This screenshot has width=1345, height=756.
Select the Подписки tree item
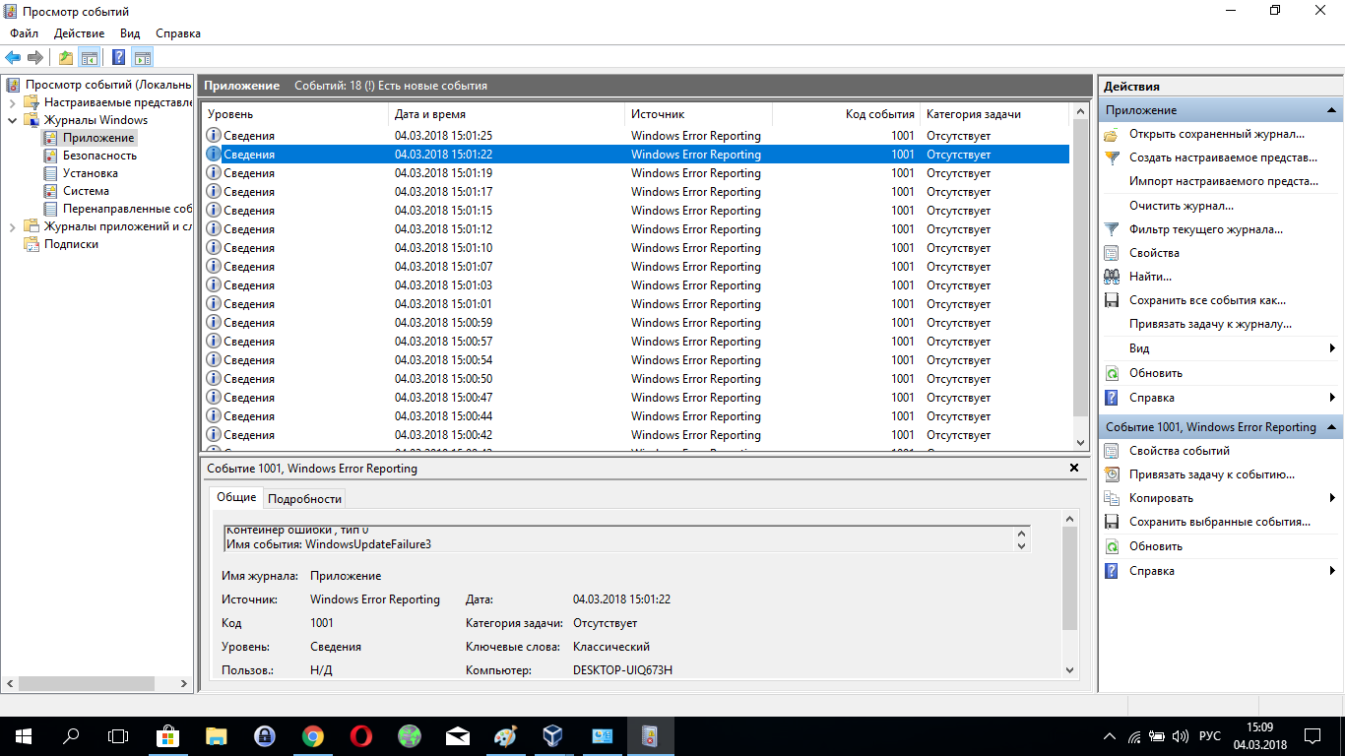(x=71, y=244)
